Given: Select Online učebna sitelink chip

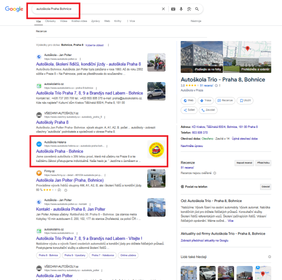Looking at the screenshot, I should pyautogui.click(x=128, y=255).
